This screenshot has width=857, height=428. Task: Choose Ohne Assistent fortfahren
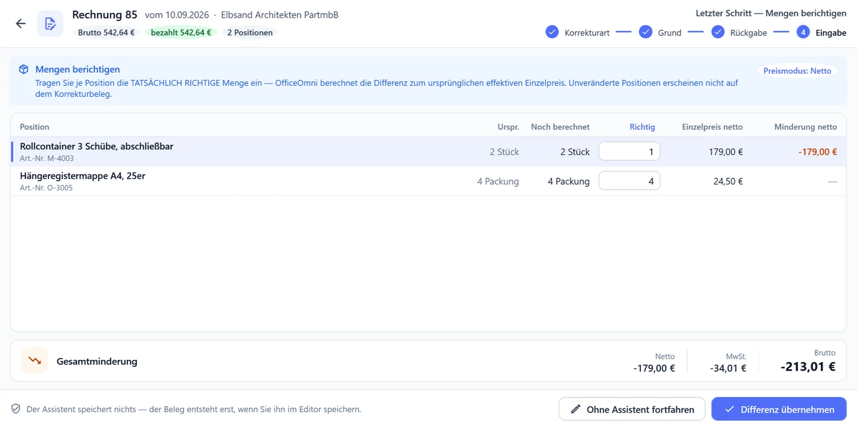[632, 409]
